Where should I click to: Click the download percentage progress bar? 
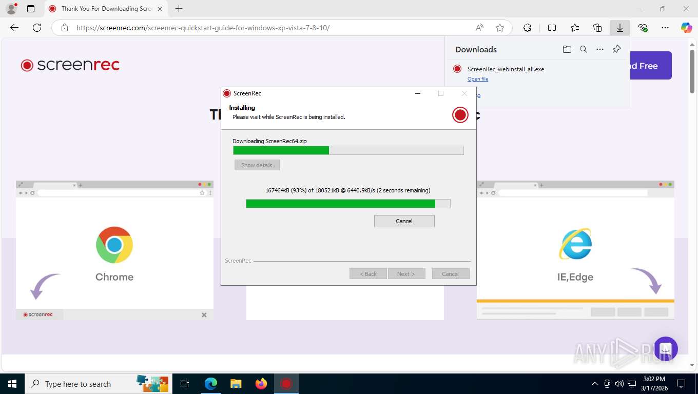coord(348,204)
